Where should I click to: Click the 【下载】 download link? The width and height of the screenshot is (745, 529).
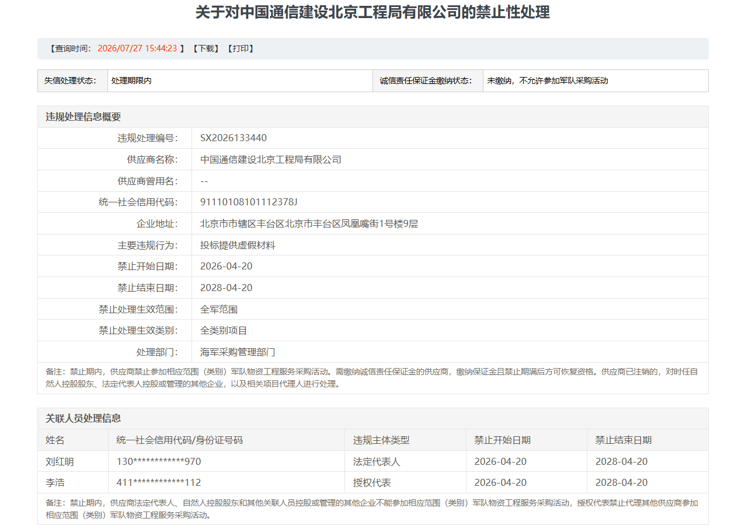coord(206,48)
